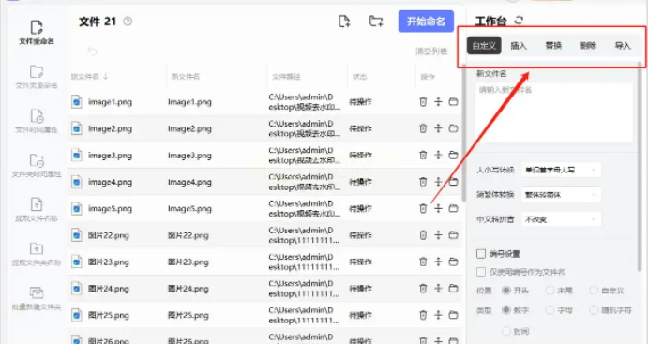This screenshot has width=648, height=344.
Task: Open the folder location of image5.png
Action: coord(453,208)
